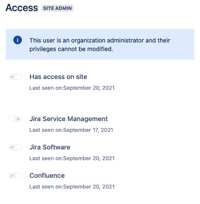The width and height of the screenshot is (200, 204).
Task: Select the Access heading
Action: click(22, 8)
